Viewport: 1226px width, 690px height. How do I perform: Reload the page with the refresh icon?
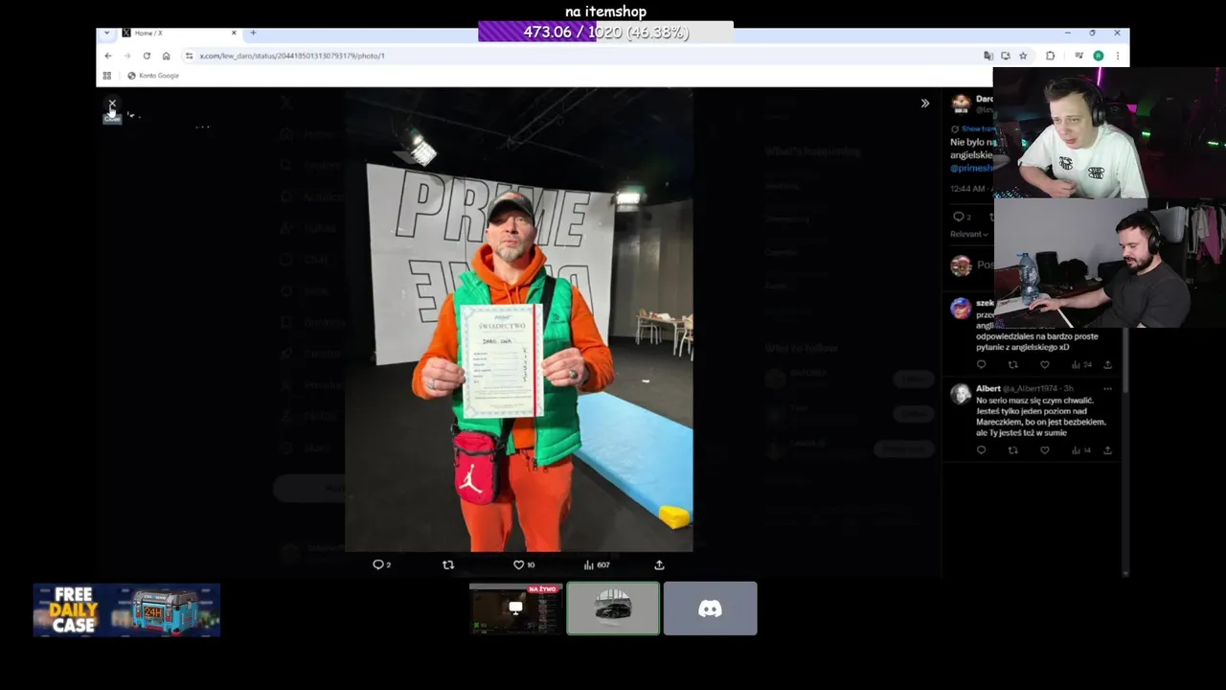(x=147, y=56)
